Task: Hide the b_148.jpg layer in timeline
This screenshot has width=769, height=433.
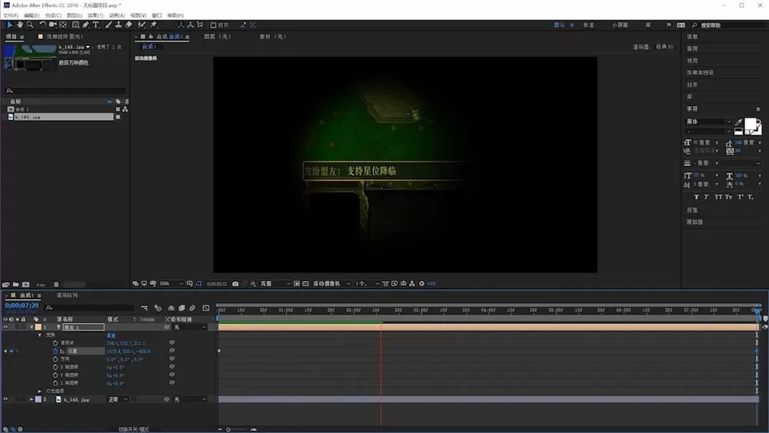Action: (x=6, y=399)
